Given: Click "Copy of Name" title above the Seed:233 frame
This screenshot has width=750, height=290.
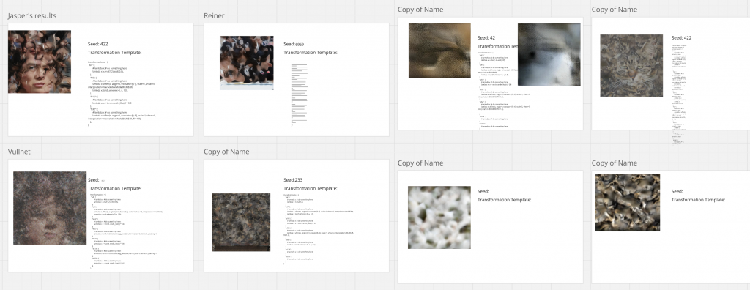Looking at the screenshot, I should click(226, 152).
